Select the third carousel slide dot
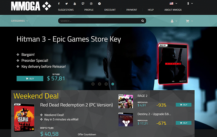The height and width of the screenshot is (137, 217). [x=106, y=84]
